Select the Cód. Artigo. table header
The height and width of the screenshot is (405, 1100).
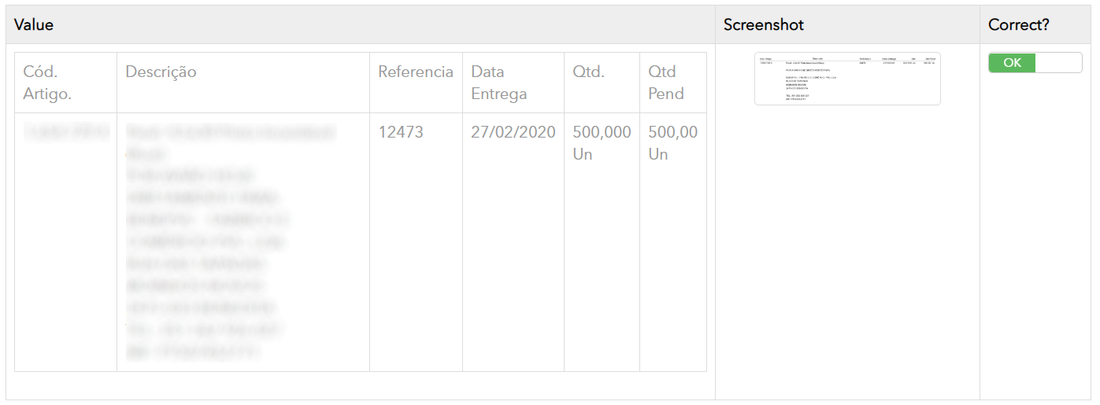47,83
